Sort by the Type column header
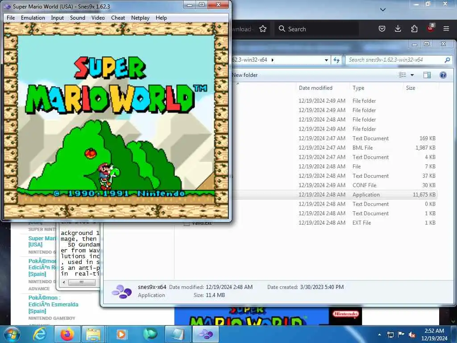 358,88
